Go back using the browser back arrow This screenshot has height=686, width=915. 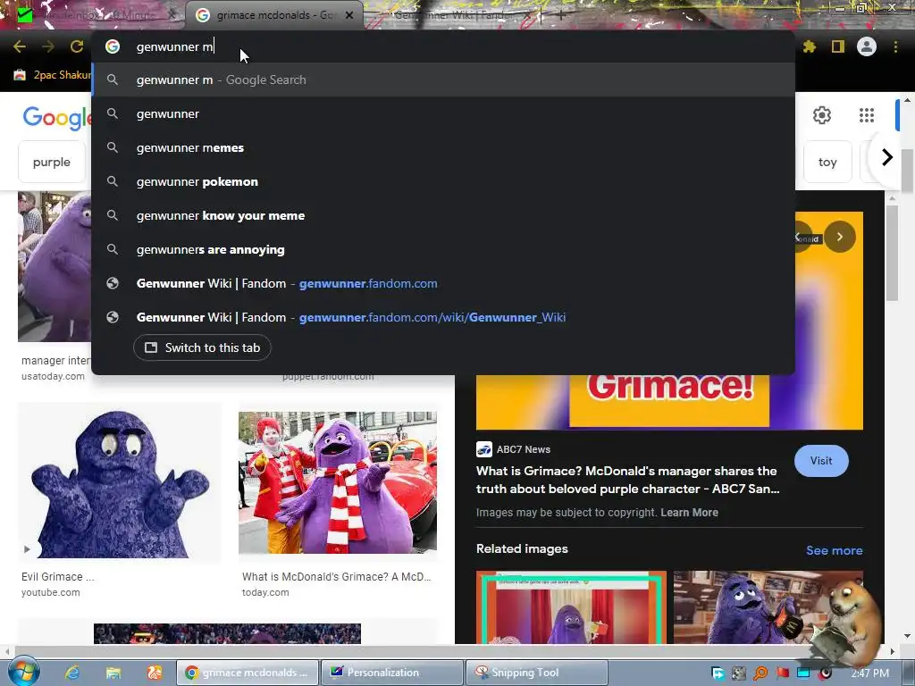(20, 46)
